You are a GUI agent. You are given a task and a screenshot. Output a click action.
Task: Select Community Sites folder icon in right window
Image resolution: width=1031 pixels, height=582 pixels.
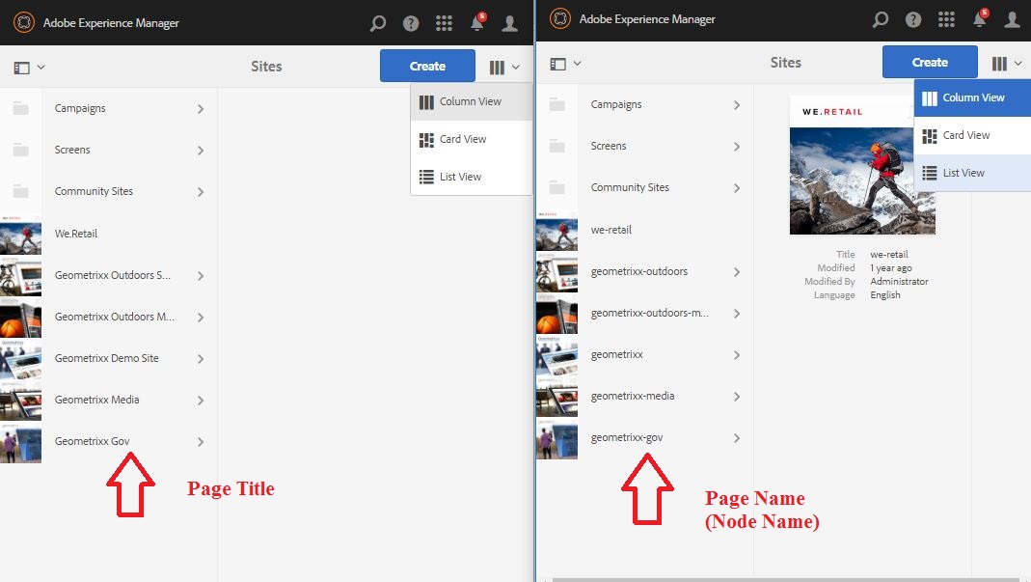tap(556, 187)
